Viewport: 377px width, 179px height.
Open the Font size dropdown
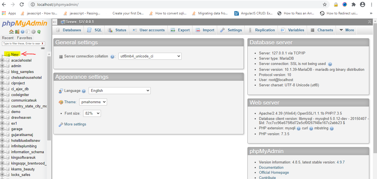coord(92,113)
